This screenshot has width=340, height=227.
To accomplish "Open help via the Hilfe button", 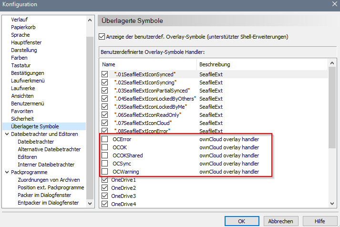I will [320, 221].
